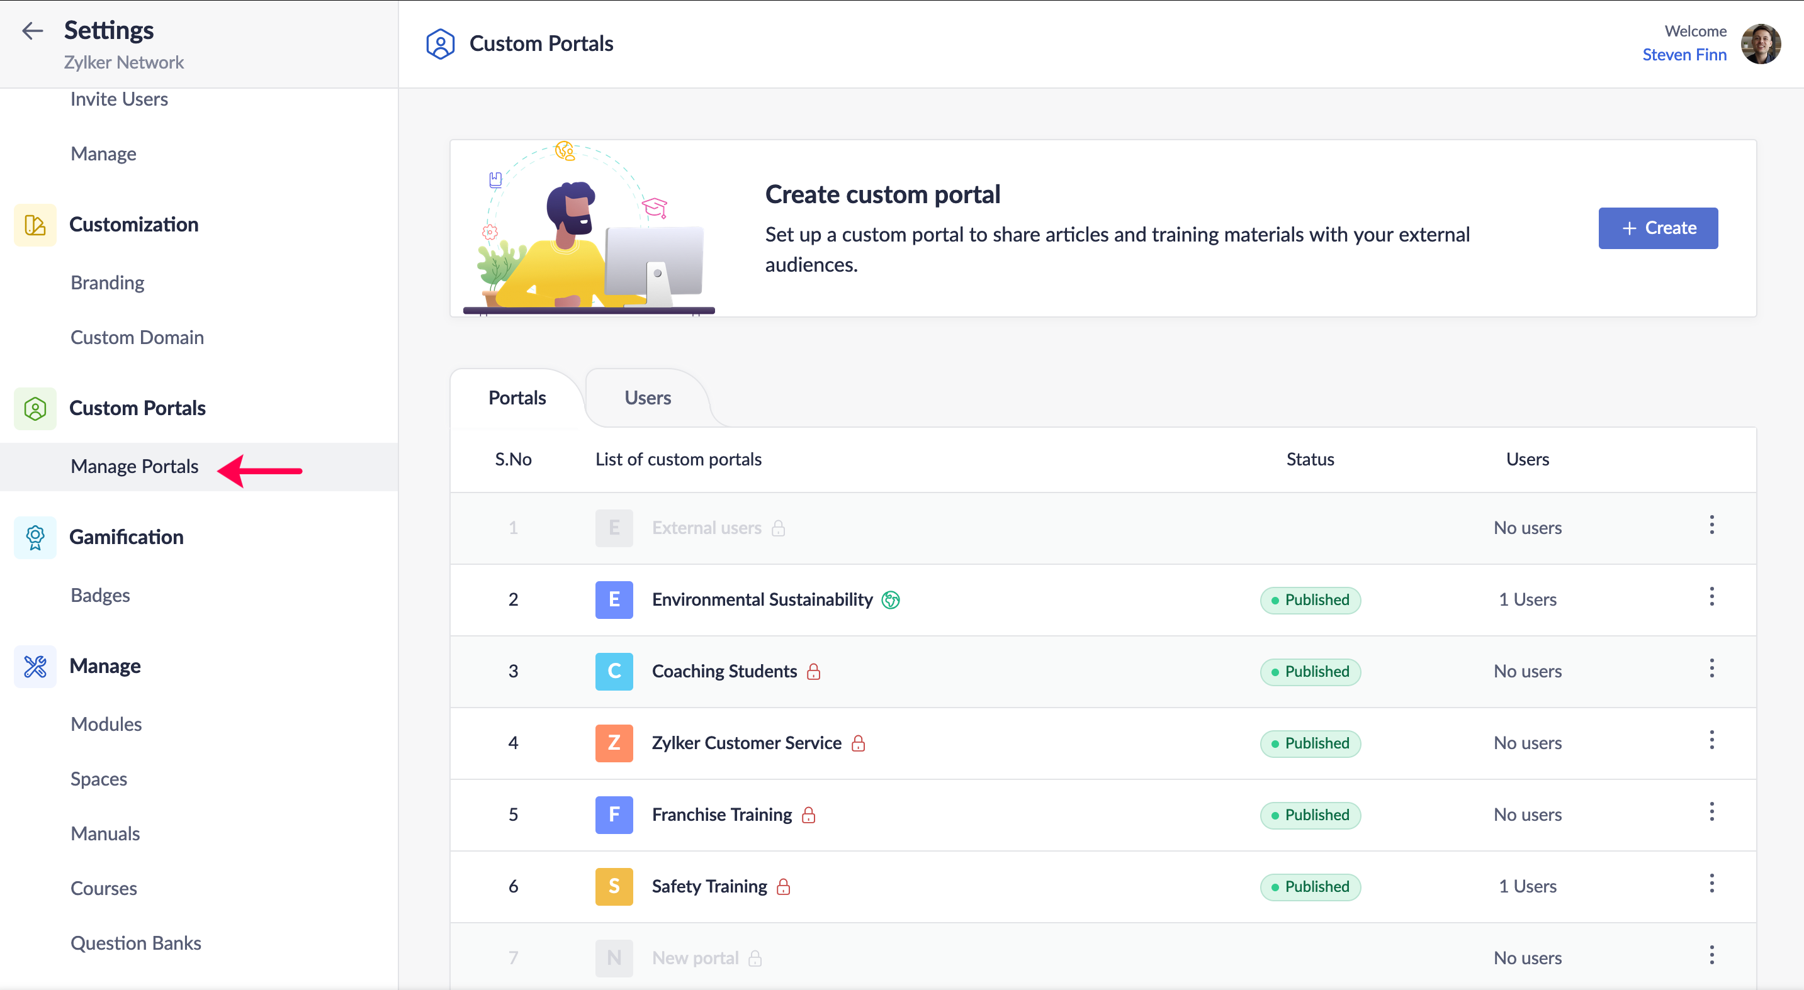Screen dimensions: 1804x990
Task: Open Invite Users in sidebar
Action: click(x=119, y=99)
